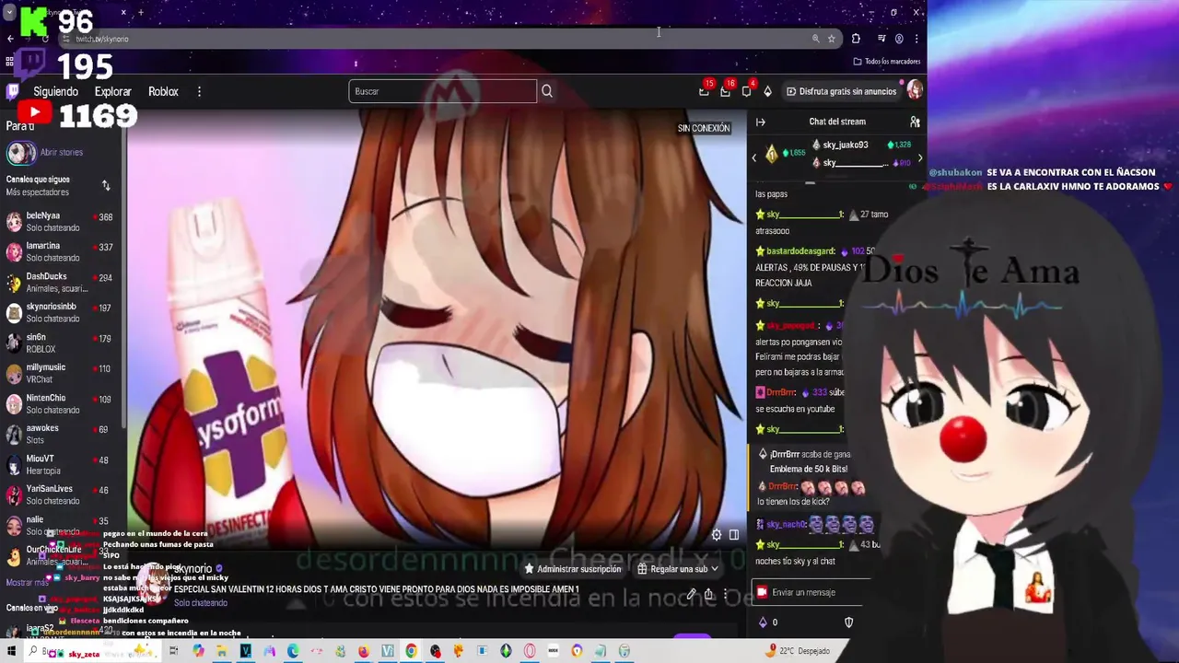Bookmark the page with the star icon
Viewport: 1179px width, 663px height.
pyautogui.click(x=832, y=39)
